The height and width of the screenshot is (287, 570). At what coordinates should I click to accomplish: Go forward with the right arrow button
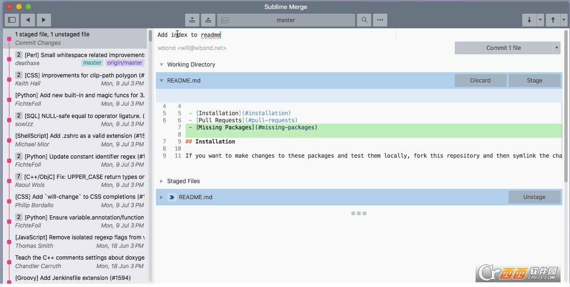point(43,20)
